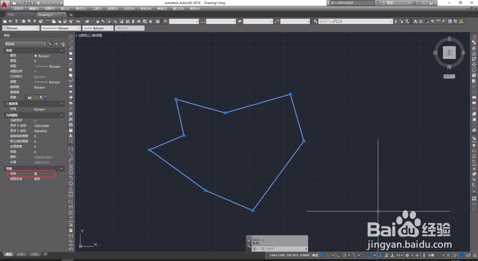Open the linetype ByLayer dropdown
This screenshot has width=478, height=261.
(61, 28)
